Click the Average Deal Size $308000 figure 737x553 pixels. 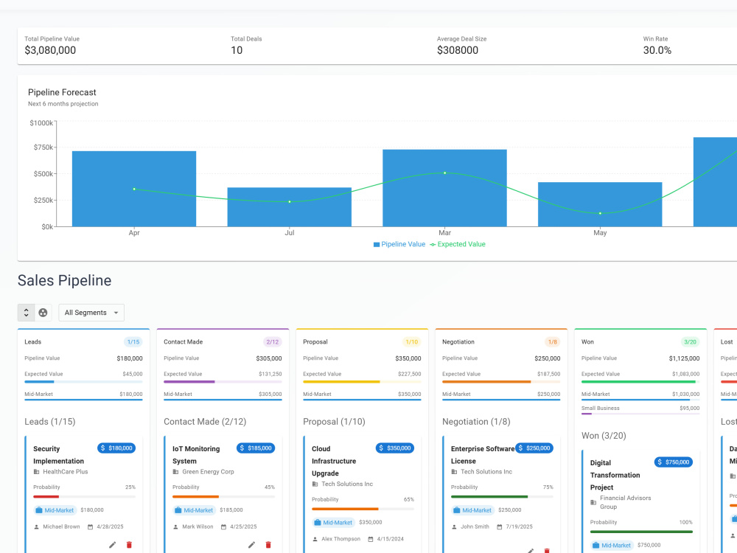point(458,50)
